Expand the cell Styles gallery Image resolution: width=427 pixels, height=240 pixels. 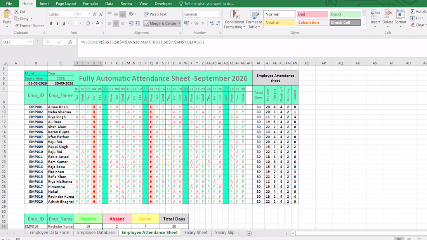point(364,24)
